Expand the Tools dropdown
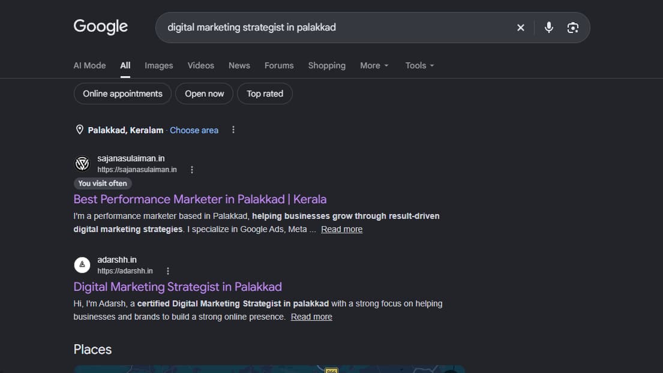The image size is (663, 373). coord(419,65)
